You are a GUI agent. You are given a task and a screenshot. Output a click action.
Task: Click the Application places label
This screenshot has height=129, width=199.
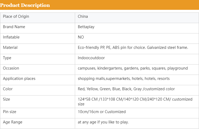pos(19,79)
